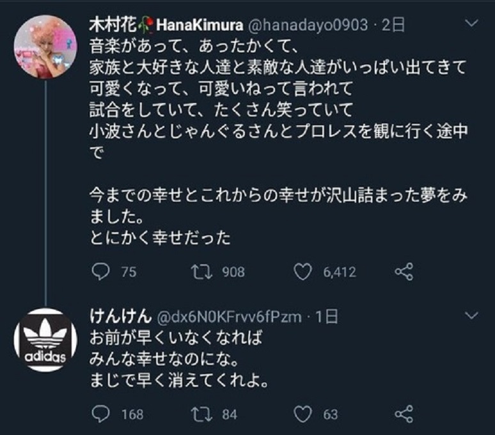The image size is (495, 435).
Task: Open HanaKimura's profile picture
Action: coord(45,45)
